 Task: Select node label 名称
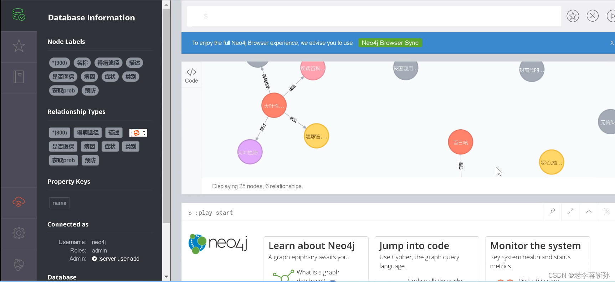[82, 63]
